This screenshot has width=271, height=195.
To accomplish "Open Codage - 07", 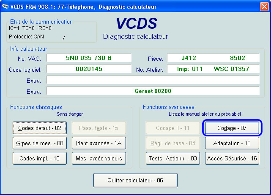I will [232, 128].
